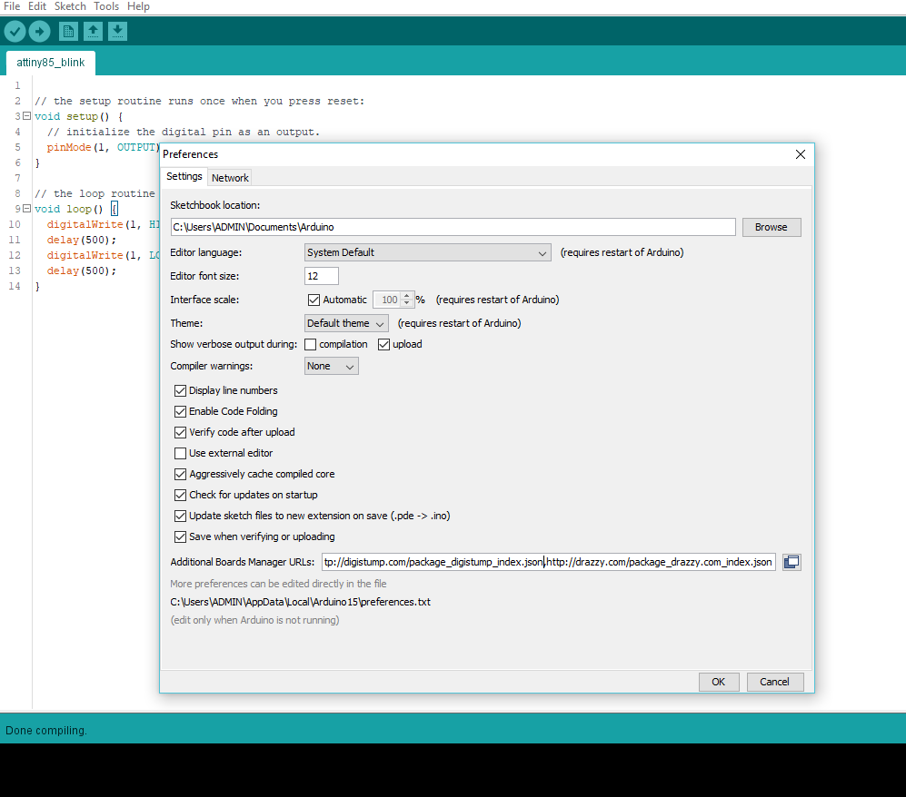Open the Edit menu

pyautogui.click(x=37, y=6)
